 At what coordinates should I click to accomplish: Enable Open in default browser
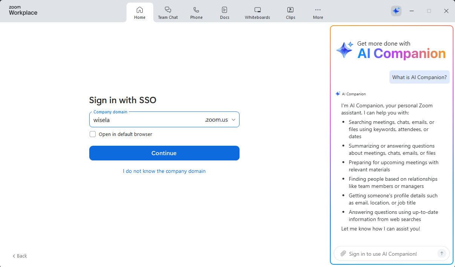pyautogui.click(x=92, y=134)
